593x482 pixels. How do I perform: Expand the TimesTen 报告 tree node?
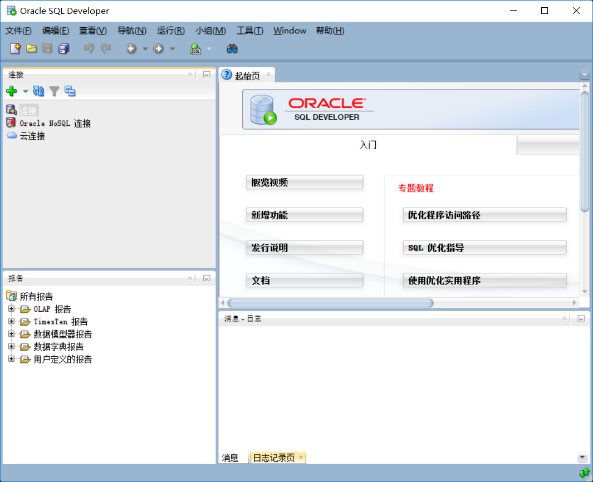pos(11,322)
